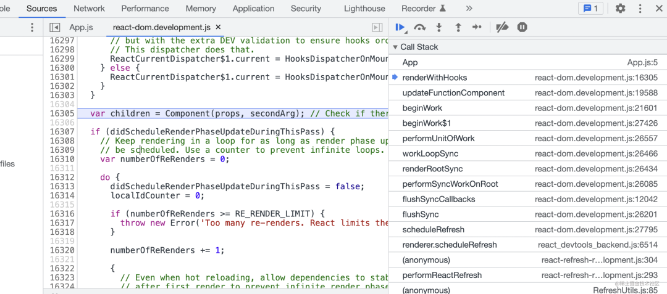
Task: Select workLoopSync call stack frame
Action: (x=527, y=153)
